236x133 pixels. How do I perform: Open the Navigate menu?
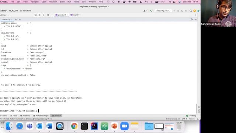pyautogui.click(x=35, y=1)
